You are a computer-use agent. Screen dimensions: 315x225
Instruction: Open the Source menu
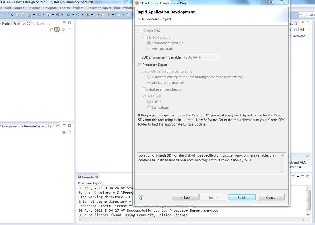[19, 8]
